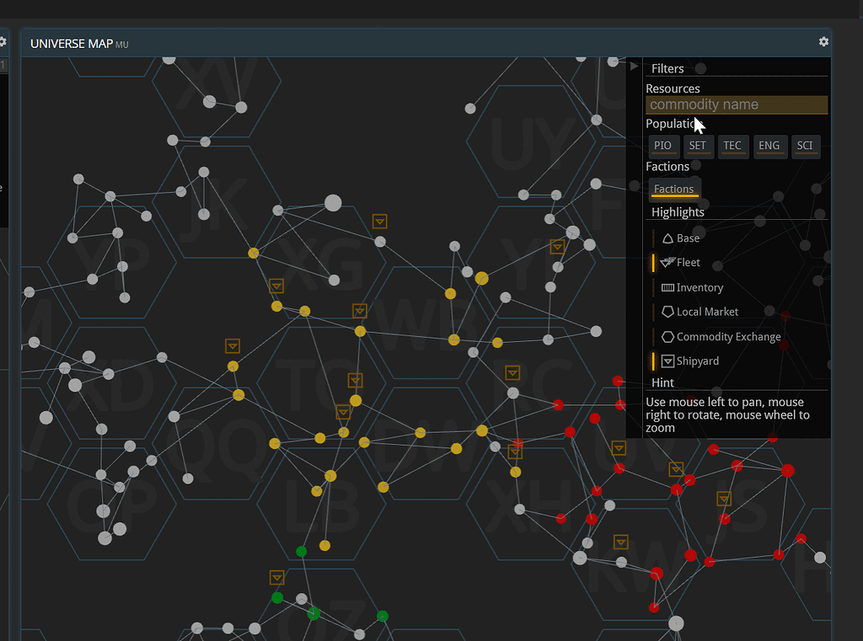Toggle the SET population filter
This screenshot has width=863, height=641.
coord(697,146)
